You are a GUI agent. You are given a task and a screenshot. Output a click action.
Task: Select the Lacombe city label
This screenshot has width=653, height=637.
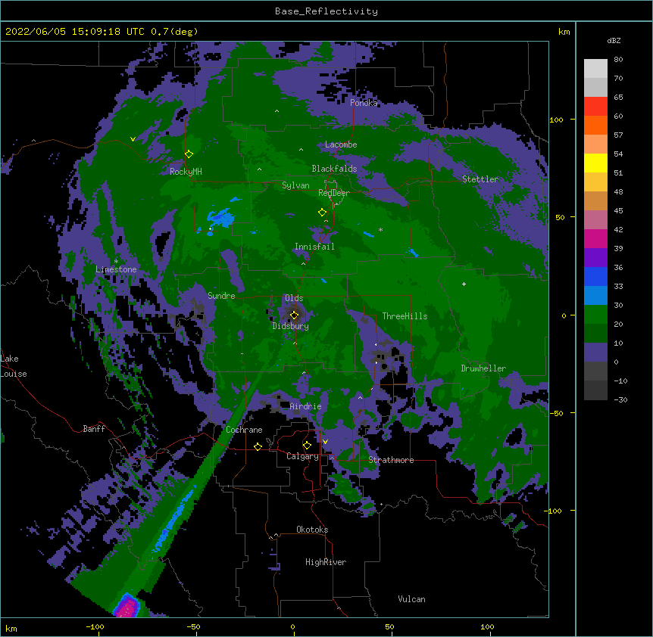coord(341,144)
